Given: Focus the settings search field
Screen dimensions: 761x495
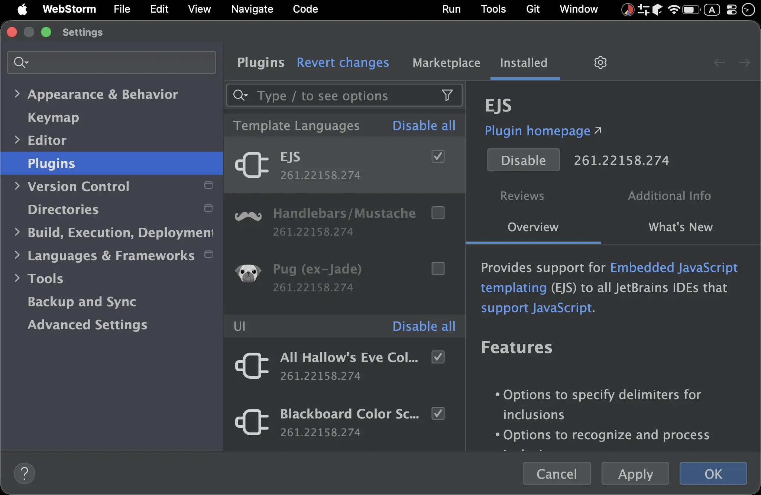Looking at the screenshot, I should [x=111, y=62].
